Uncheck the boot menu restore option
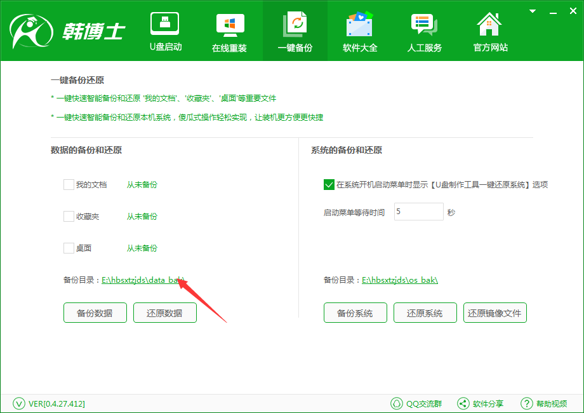The height and width of the screenshot is (413, 584). coord(329,184)
